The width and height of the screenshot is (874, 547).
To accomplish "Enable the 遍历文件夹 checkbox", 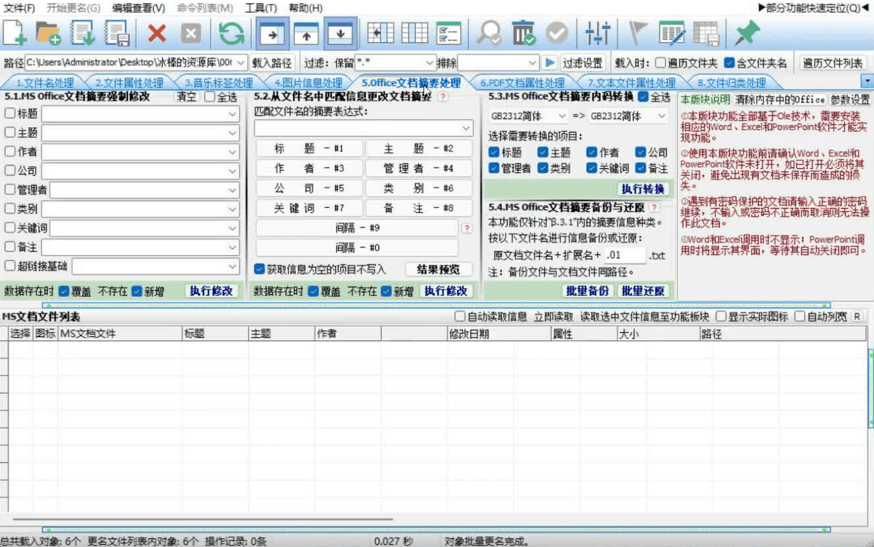I will 661,63.
